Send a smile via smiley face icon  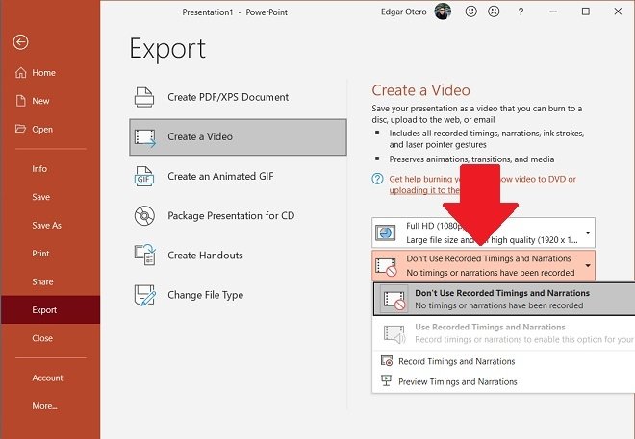[x=471, y=12]
